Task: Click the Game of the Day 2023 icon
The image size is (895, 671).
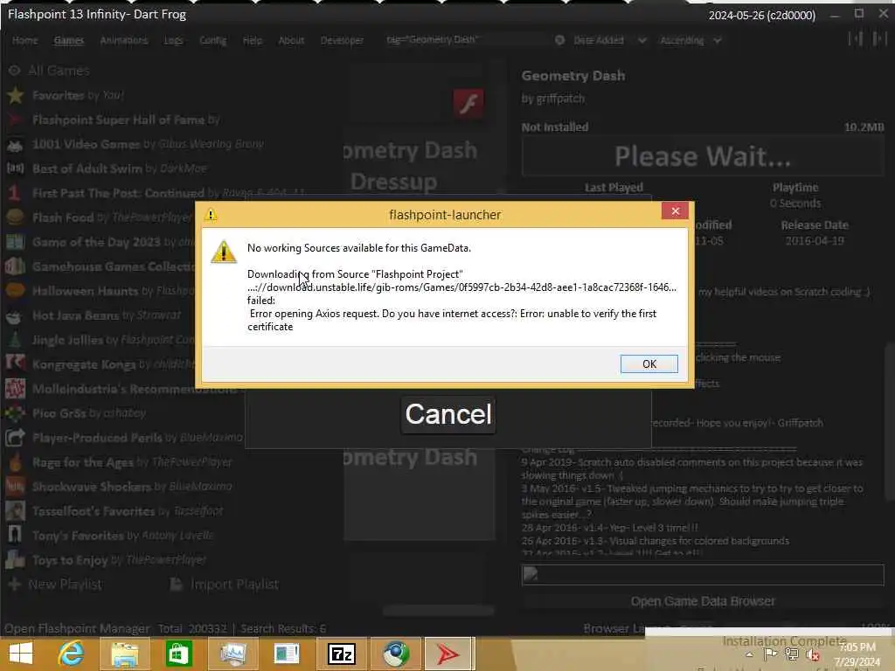Action: pos(15,242)
